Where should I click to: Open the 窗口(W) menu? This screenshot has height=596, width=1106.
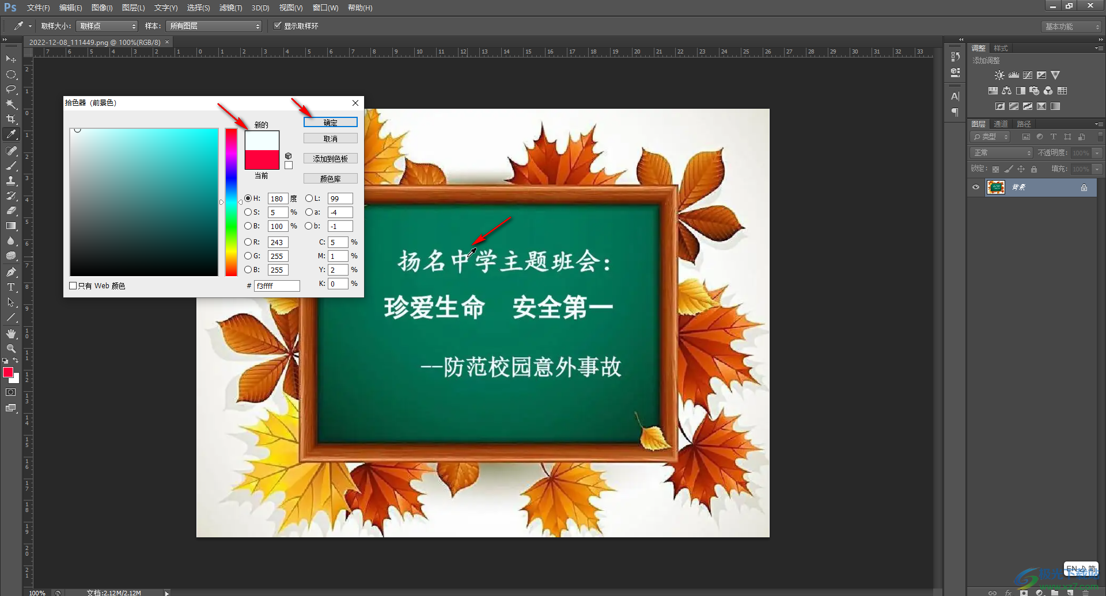tap(325, 8)
